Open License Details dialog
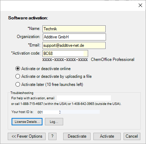 click(x=27, y=122)
